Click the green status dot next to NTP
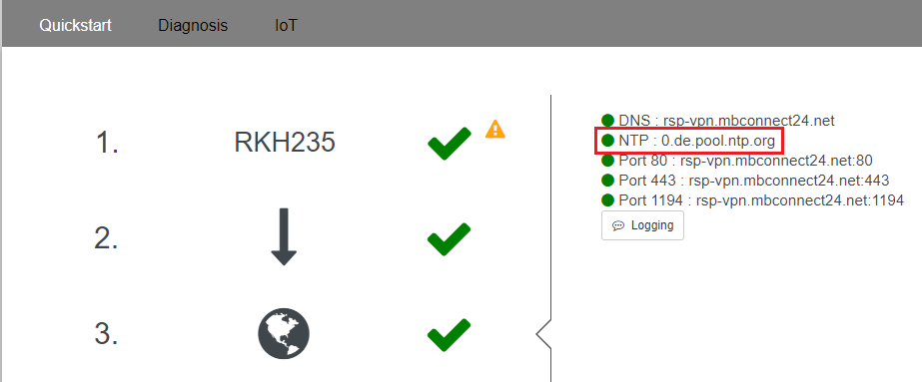 tap(607, 141)
